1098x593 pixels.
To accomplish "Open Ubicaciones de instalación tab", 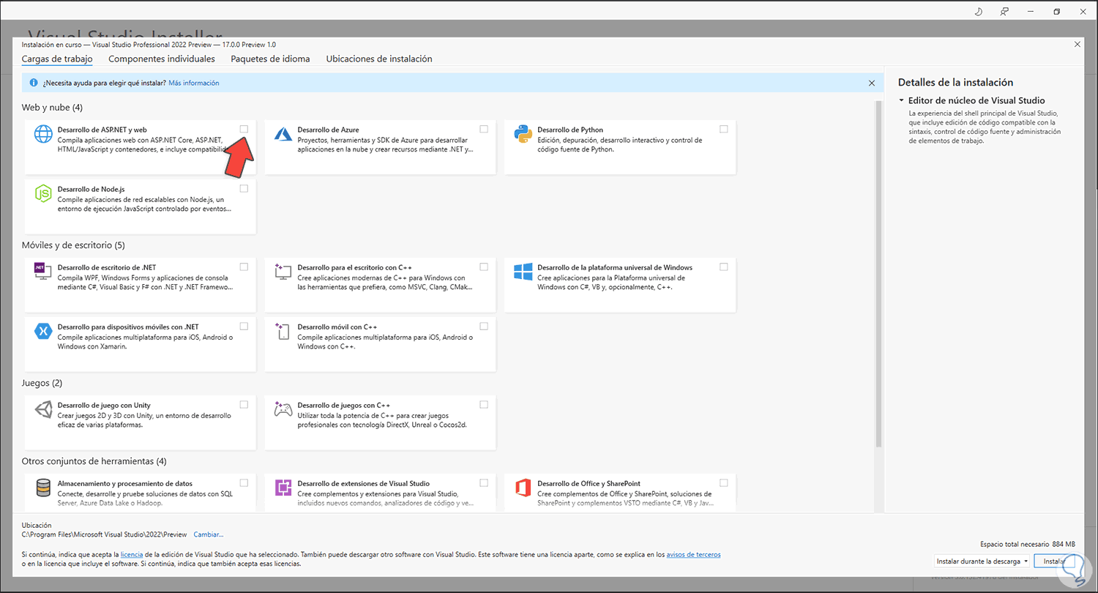I will pos(379,59).
